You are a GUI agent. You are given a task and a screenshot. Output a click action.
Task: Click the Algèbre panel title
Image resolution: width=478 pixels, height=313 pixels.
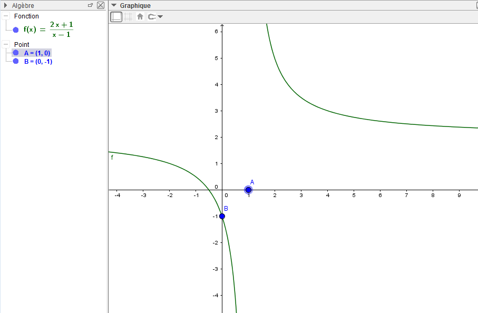[23, 5]
